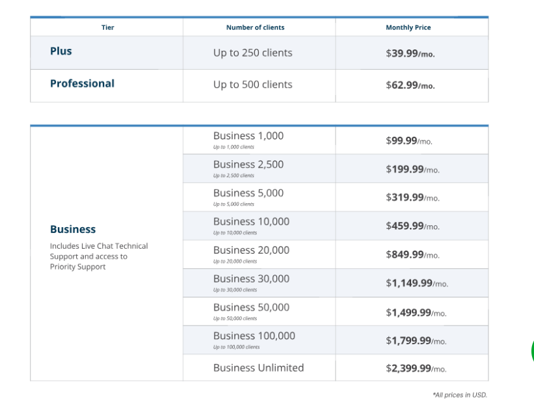Select the Plus tier name

[x=61, y=51]
